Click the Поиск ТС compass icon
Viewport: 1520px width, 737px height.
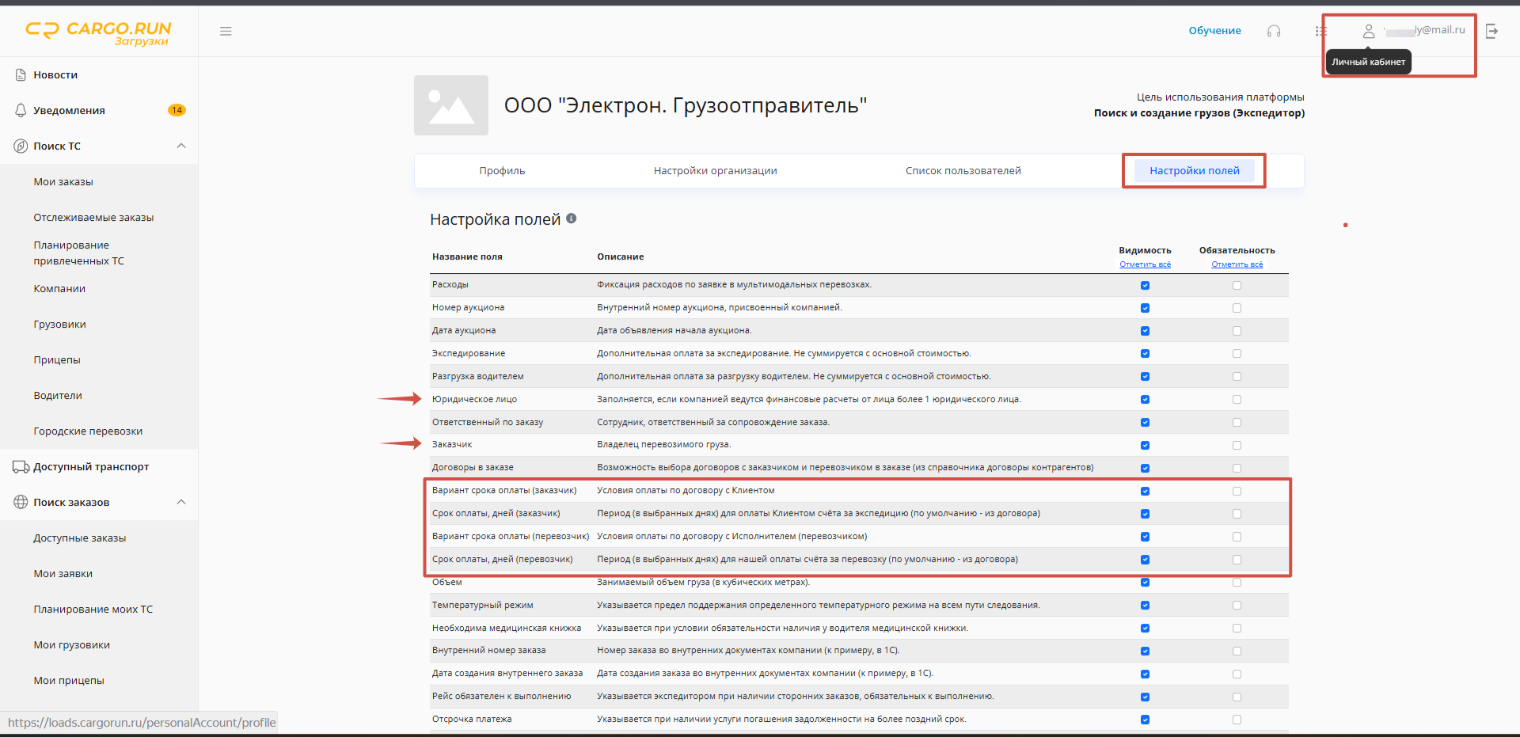21,146
